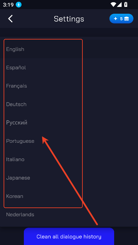Choose Español from the language list
Viewport: 138px width, 245px height.
click(16, 68)
